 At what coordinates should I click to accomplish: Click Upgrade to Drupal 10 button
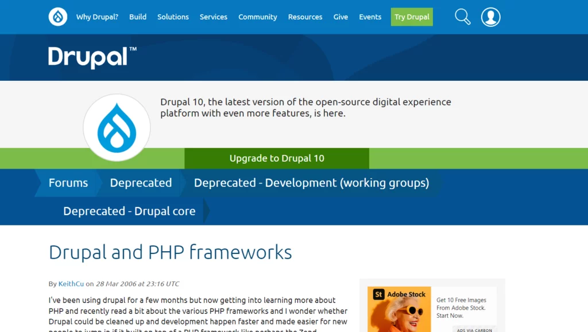click(277, 158)
